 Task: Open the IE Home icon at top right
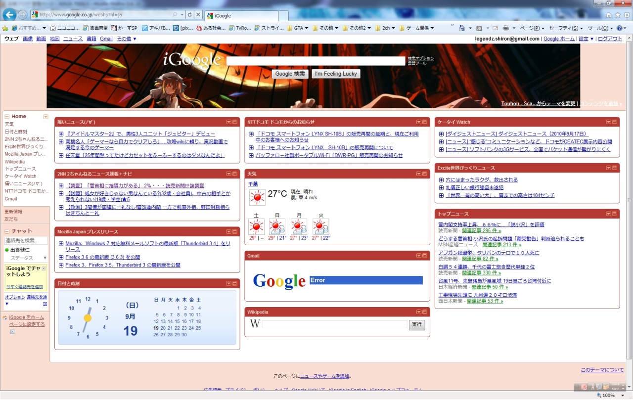609,15
